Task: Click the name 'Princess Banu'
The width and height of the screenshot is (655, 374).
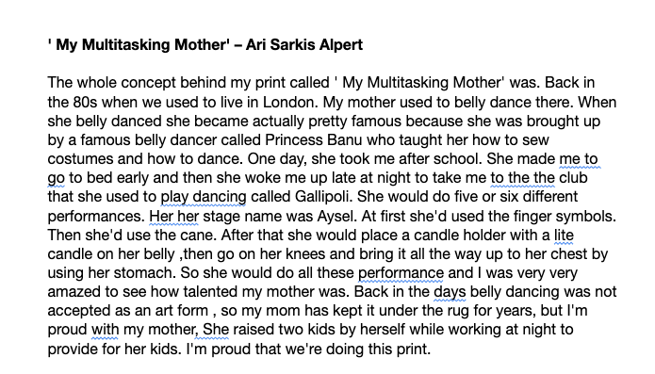Action: coord(313,139)
